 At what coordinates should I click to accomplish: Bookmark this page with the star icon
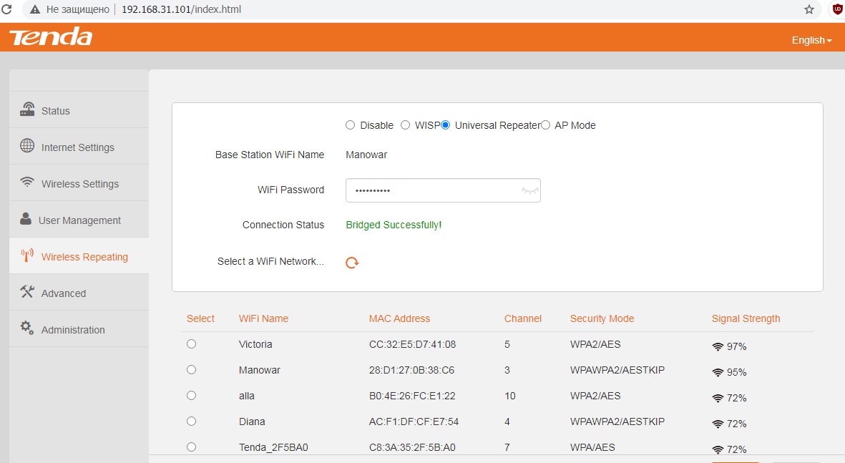809,9
